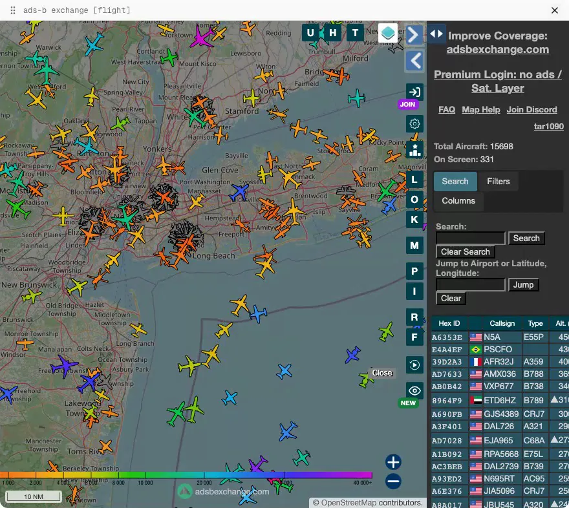Screen dimensions: 569x508
Task: Sort by Type column header
Action: tap(535, 323)
